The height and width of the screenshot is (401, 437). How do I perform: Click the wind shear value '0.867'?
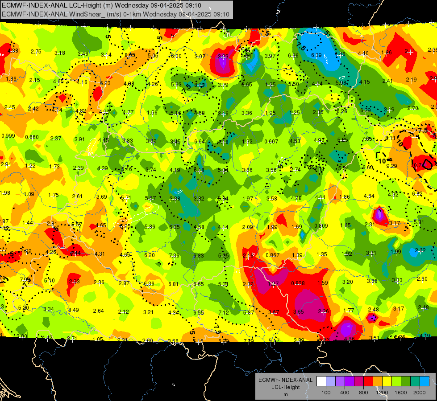[x=273, y=255]
